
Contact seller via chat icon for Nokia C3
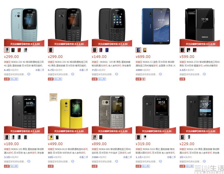tap(160, 74)
